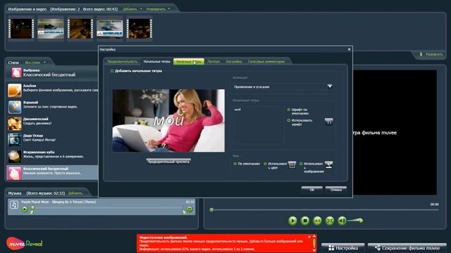Switch to the Логотип tab
Screen dimensions: 451x253
pos(214,61)
